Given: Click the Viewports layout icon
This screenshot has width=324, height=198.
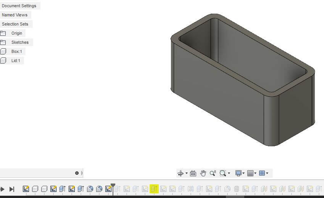Looking at the screenshot, I should point(262,173).
